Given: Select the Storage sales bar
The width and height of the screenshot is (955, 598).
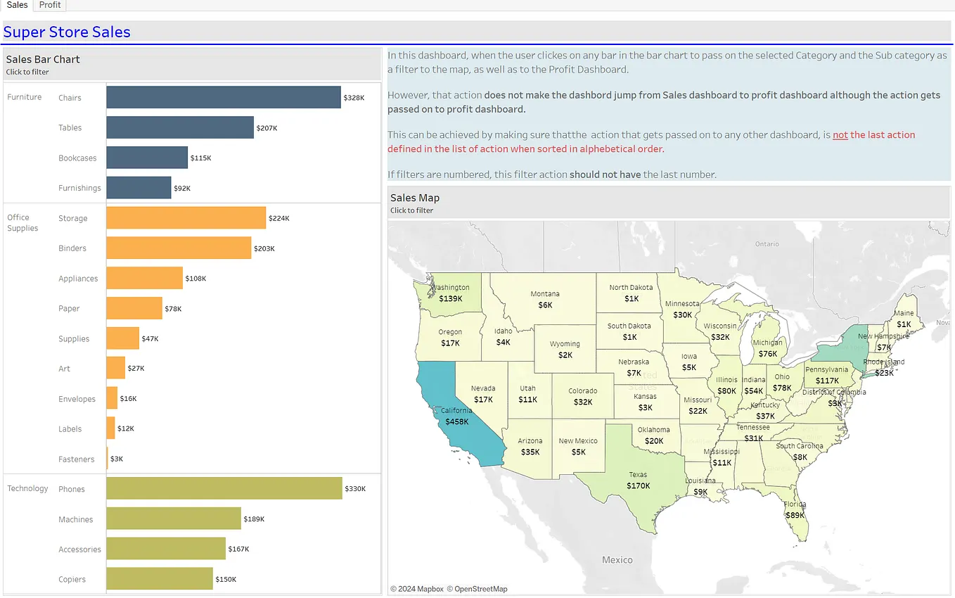Looking at the screenshot, I should (186, 218).
